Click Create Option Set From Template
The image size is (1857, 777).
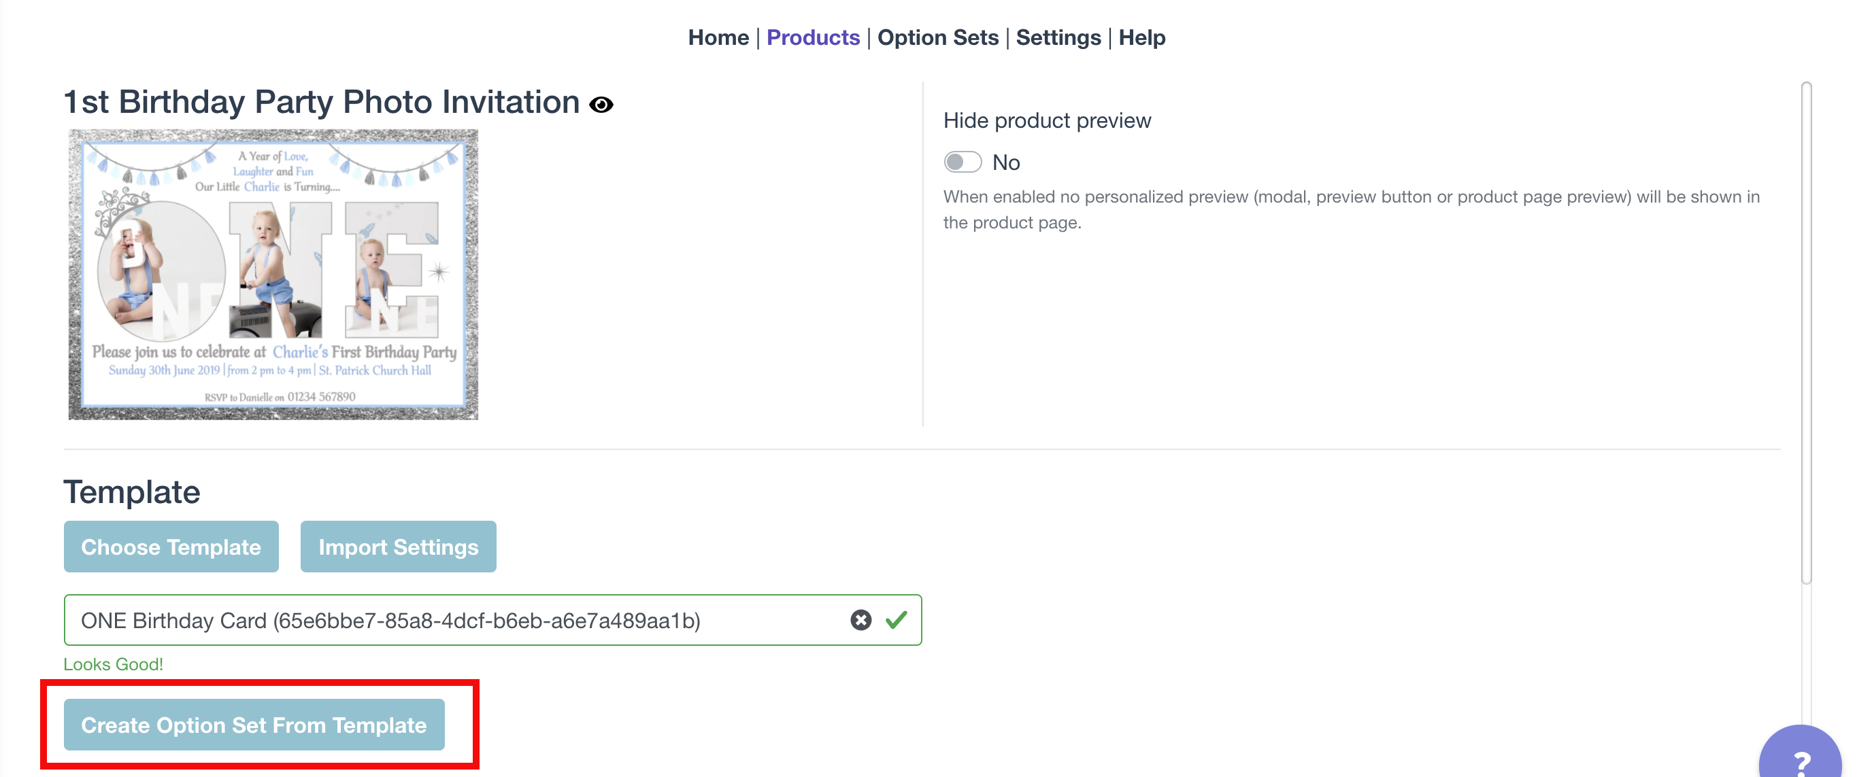[254, 725]
